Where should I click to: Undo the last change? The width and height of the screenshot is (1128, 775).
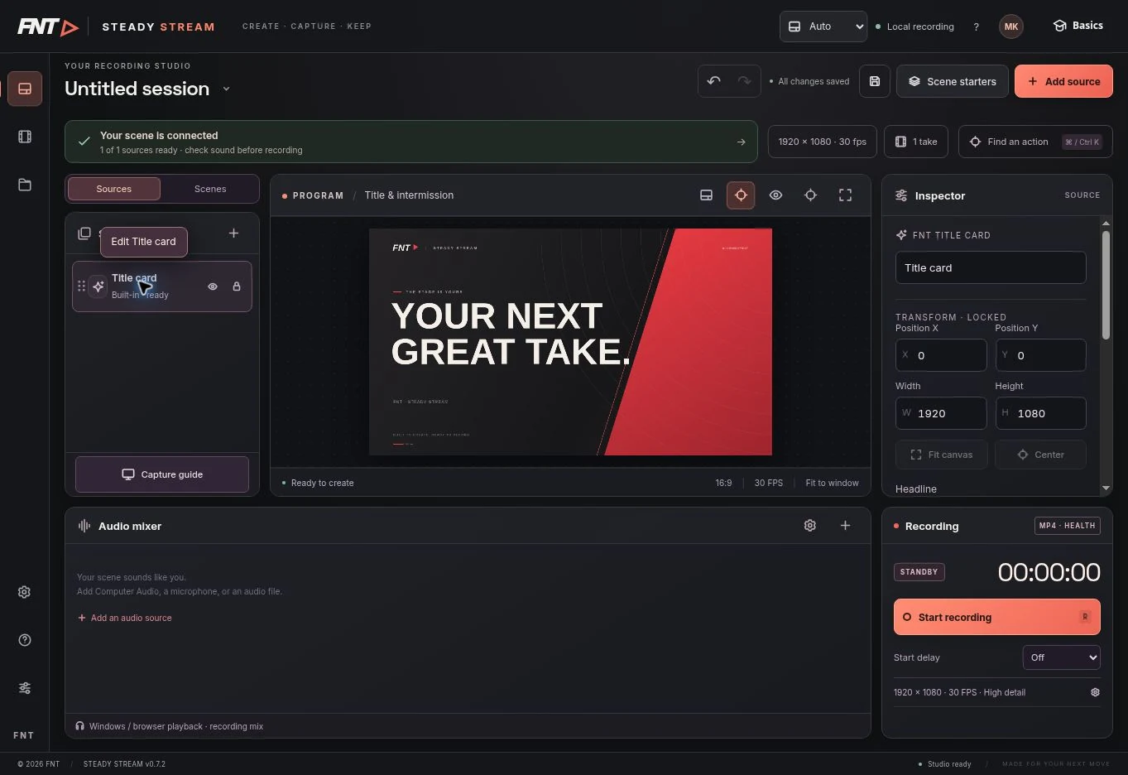click(714, 81)
